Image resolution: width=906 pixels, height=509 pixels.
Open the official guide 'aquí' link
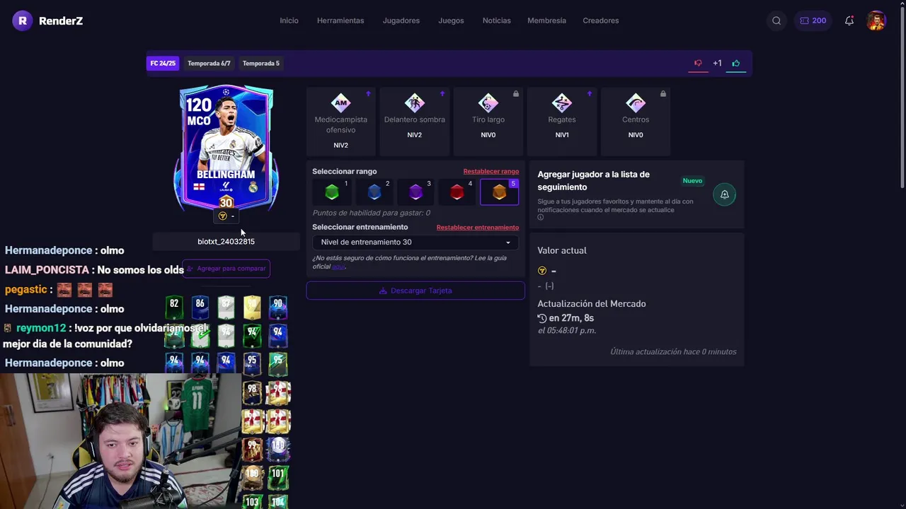[x=338, y=267]
